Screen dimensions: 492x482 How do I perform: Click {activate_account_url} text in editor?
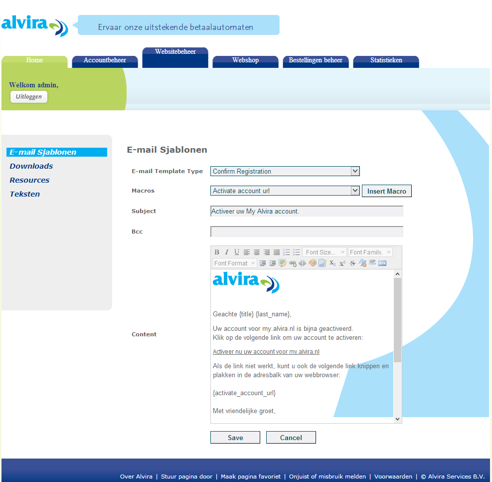click(x=244, y=393)
